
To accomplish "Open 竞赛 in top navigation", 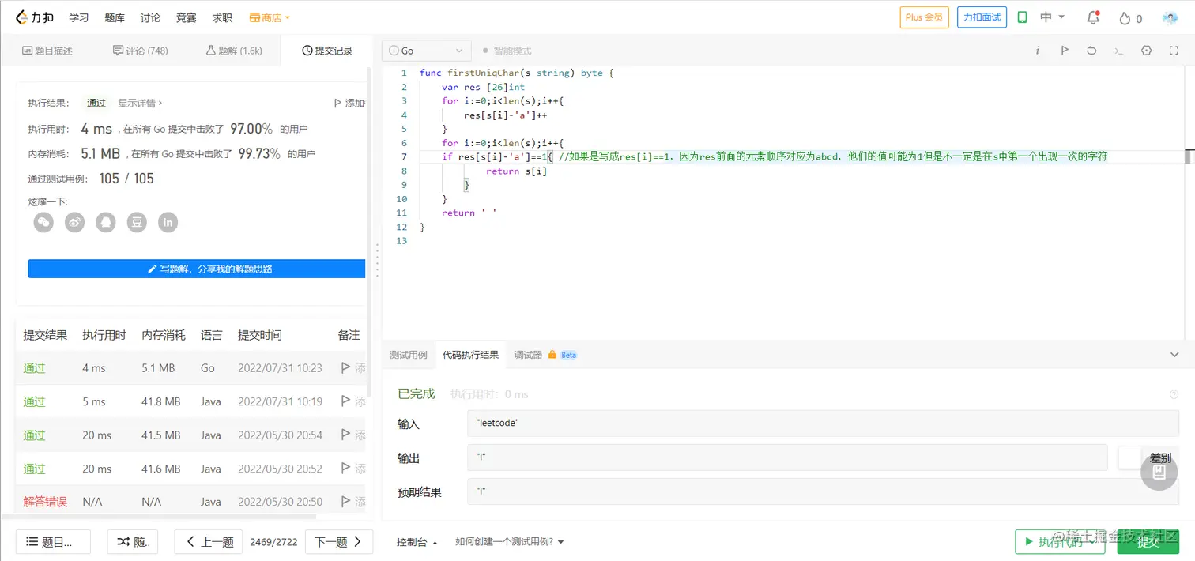I will (x=186, y=17).
